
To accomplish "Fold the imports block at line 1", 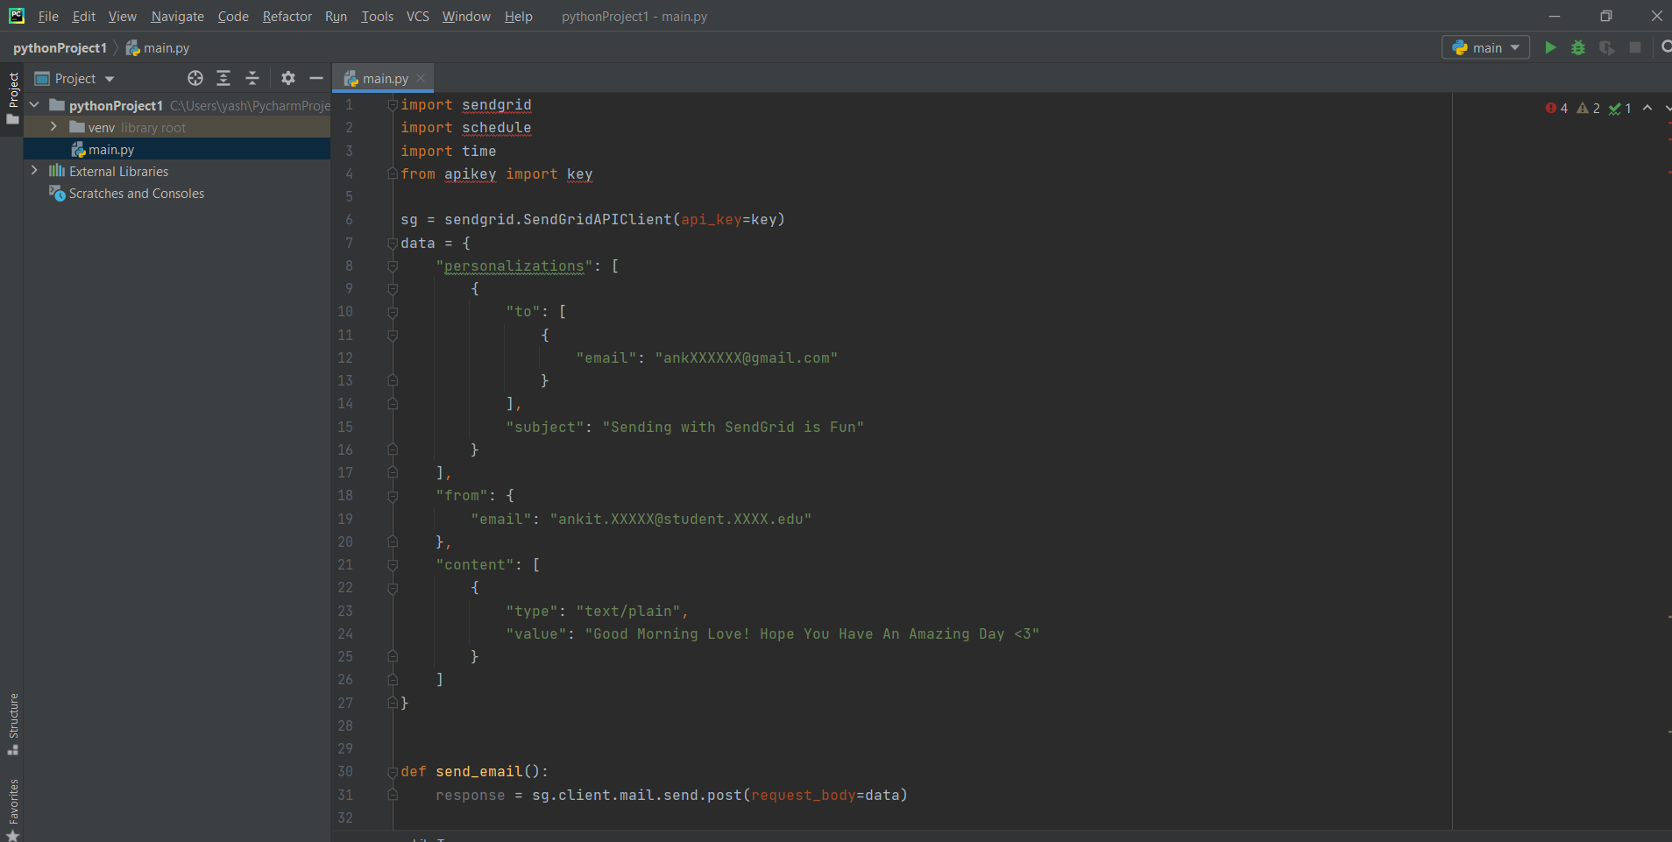I will click(x=393, y=105).
